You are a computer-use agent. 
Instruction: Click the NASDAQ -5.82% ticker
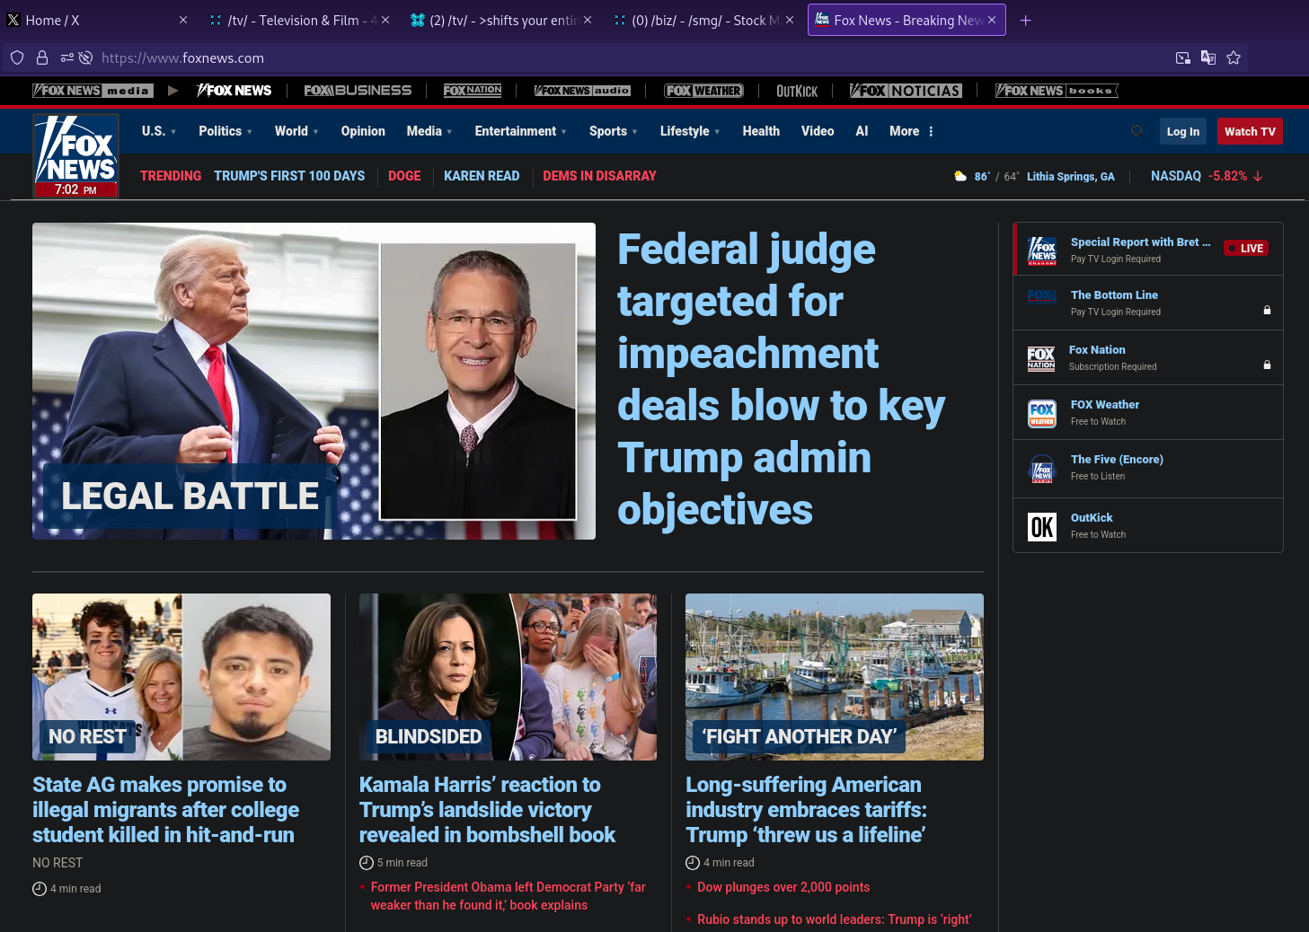(1207, 176)
